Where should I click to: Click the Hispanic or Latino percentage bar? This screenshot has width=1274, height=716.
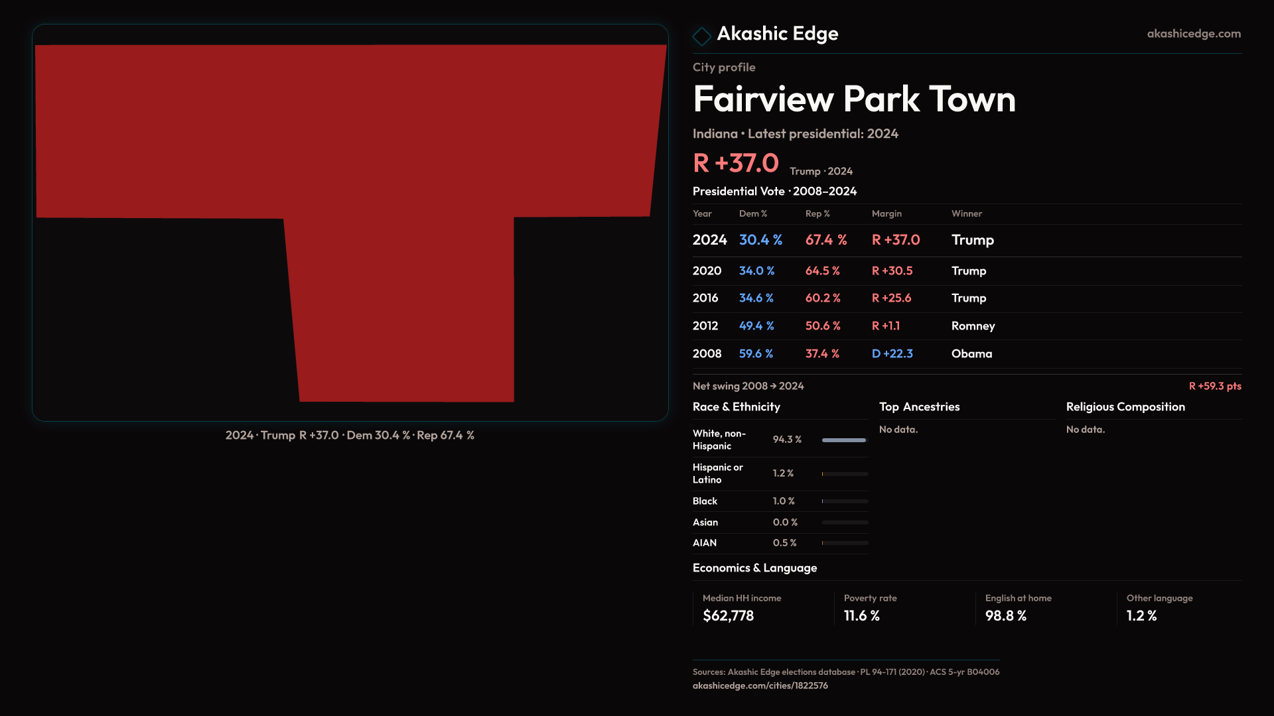844,474
